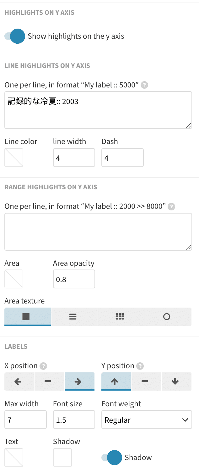Click help icon next to line highlights format
199x473 pixels.
tap(144, 85)
